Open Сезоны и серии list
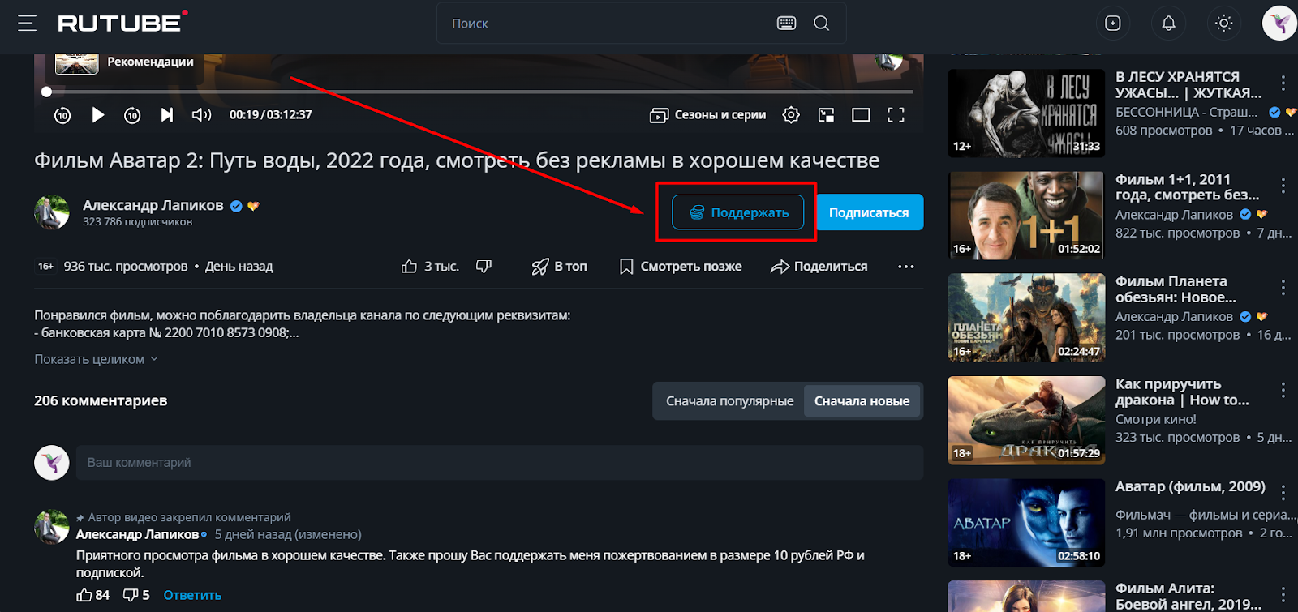 pos(707,115)
